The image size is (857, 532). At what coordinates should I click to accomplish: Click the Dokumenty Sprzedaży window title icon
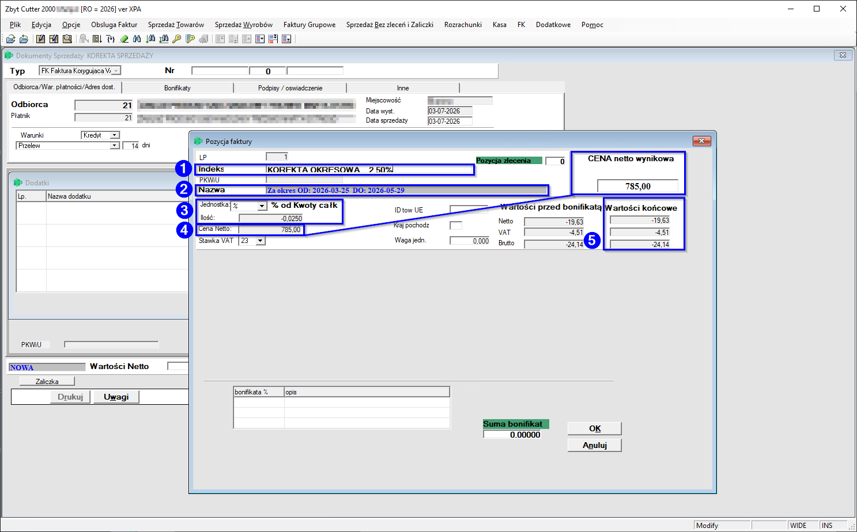pyautogui.click(x=9, y=55)
